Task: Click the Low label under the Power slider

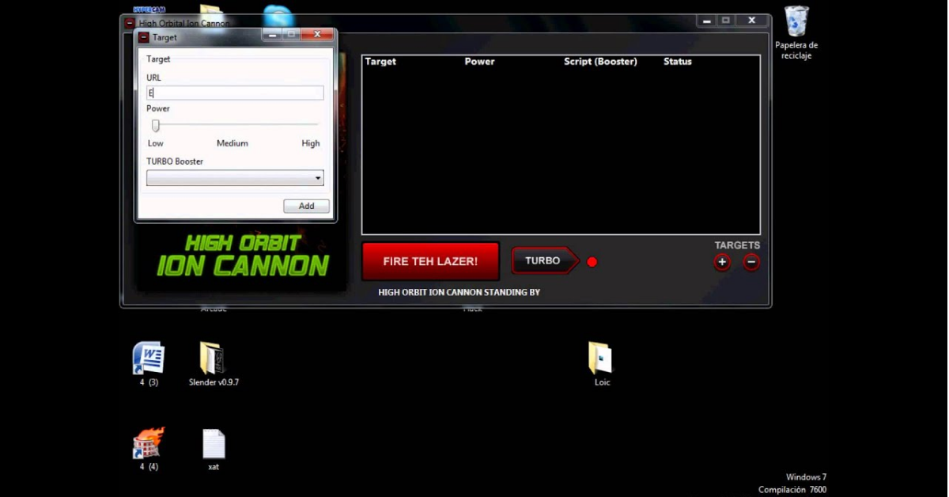Action: tap(156, 143)
